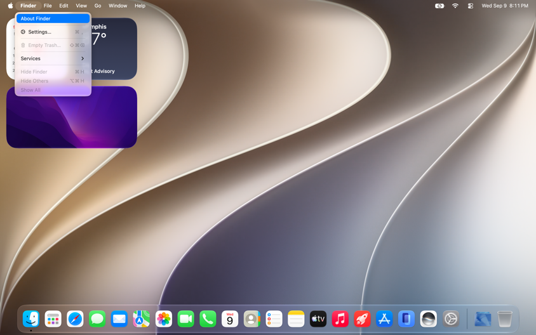
Task: Open the macOS sphere app icon
Action: (429, 319)
